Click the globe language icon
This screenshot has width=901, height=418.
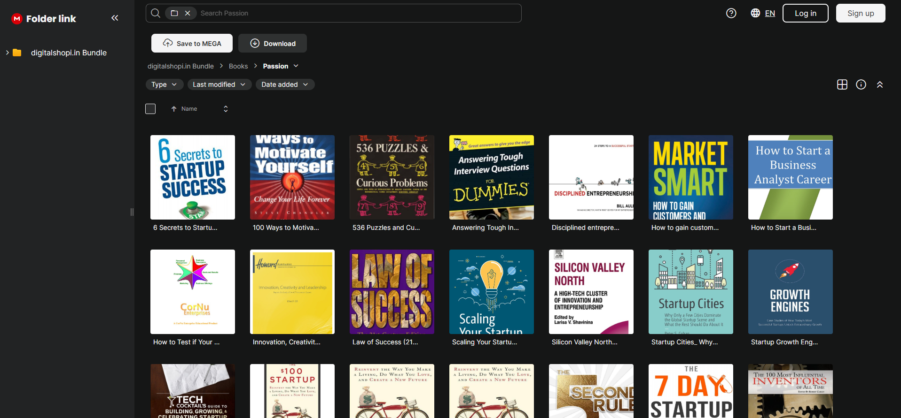[755, 13]
